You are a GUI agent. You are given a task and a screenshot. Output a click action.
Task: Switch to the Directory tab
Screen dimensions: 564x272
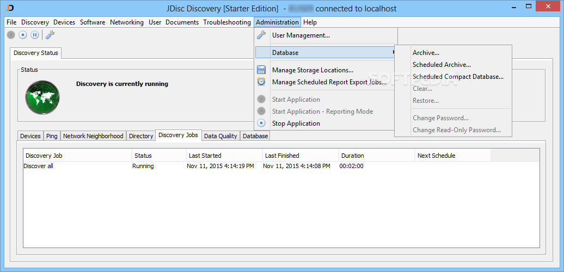[x=141, y=136]
